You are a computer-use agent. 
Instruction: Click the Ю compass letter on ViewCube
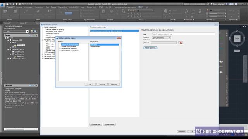(237, 46)
